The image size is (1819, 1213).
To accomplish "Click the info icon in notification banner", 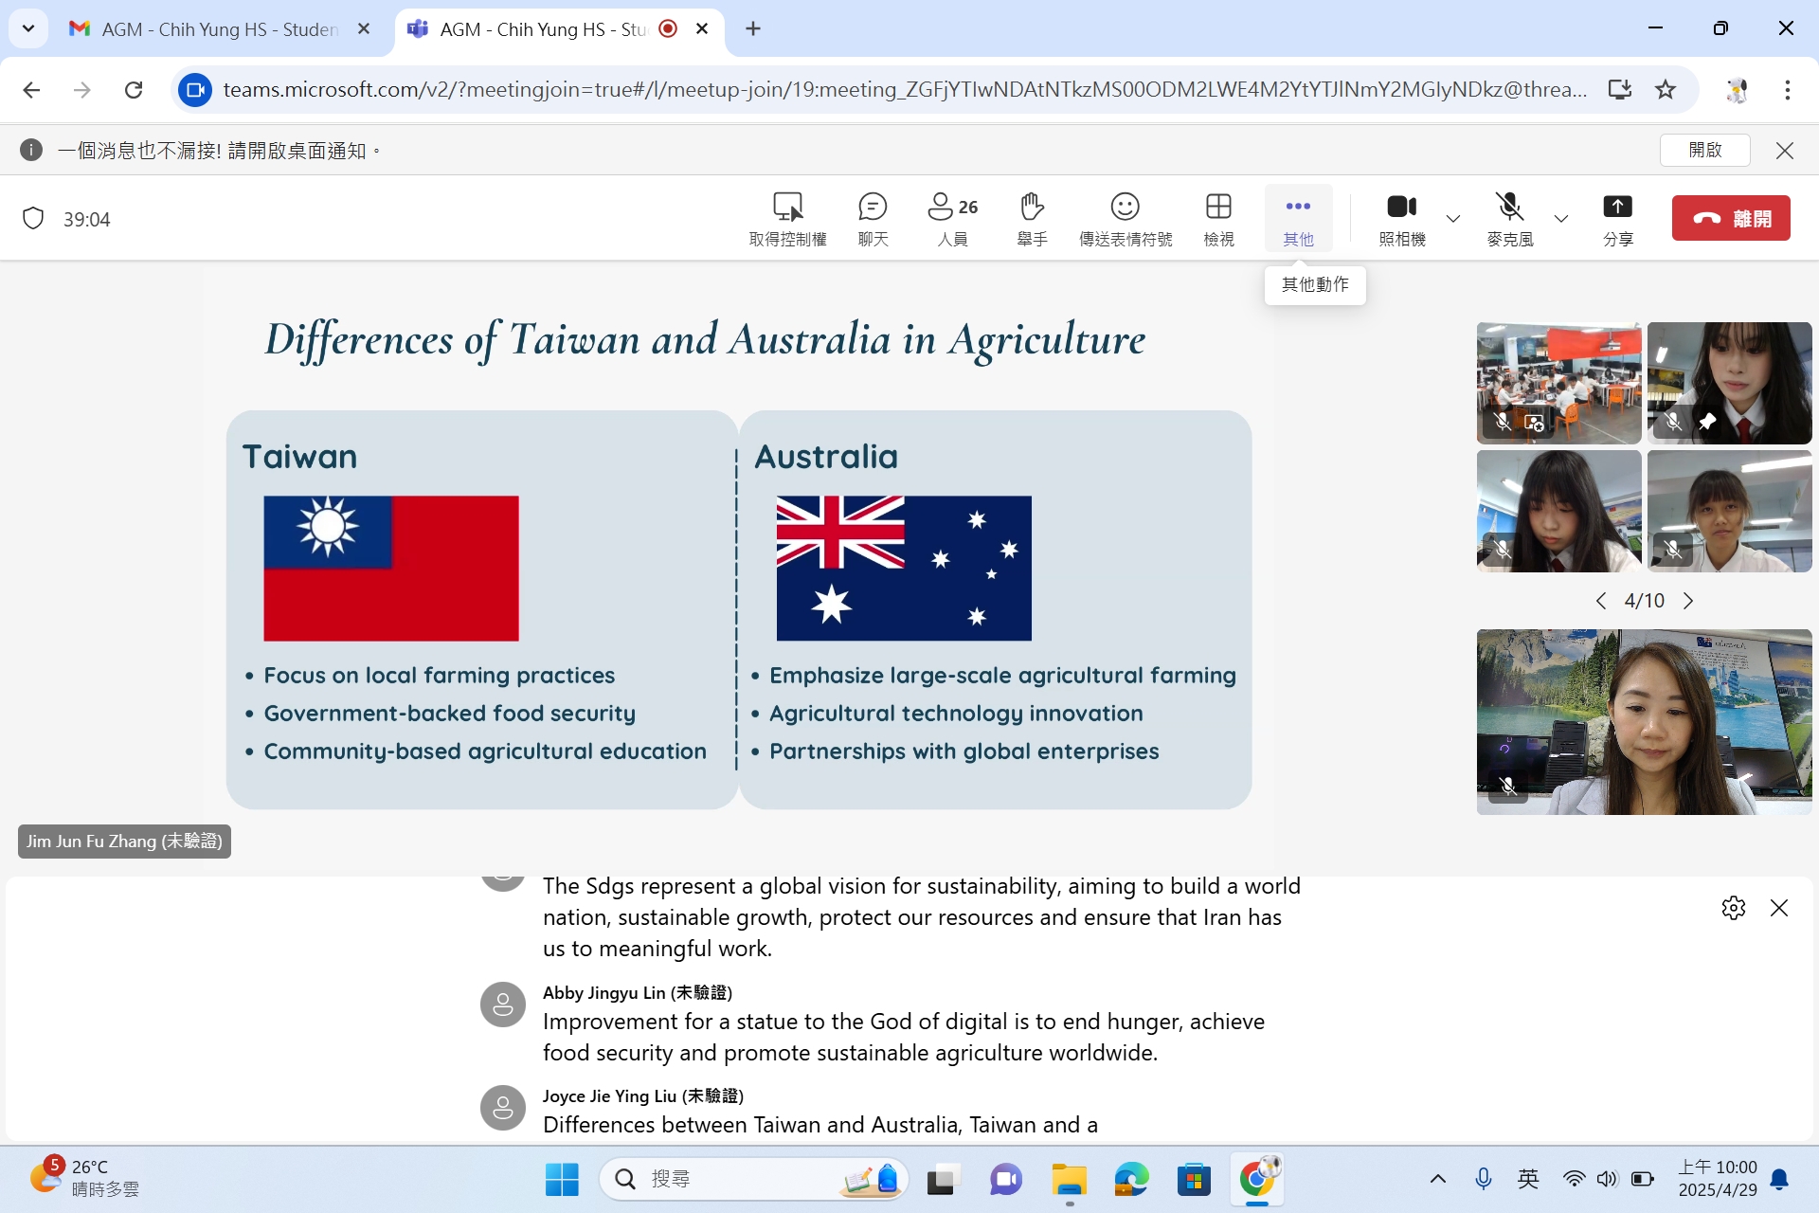I will pyautogui.click(x=31, y=150).
